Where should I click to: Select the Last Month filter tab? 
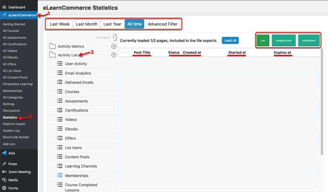(86, 24)
